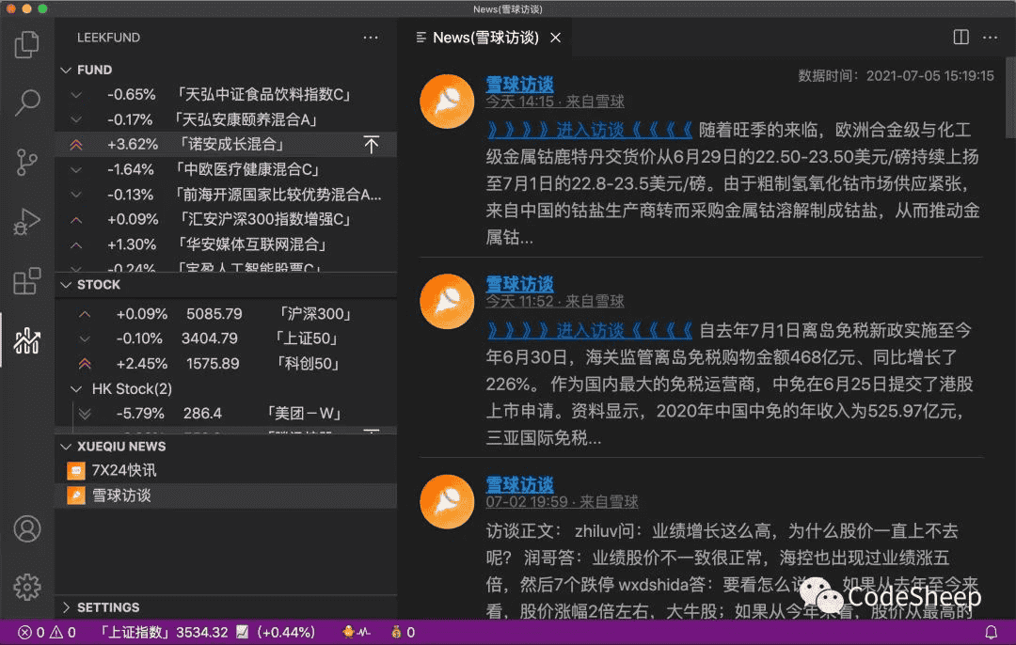This screenshot has height=645, width=1016.
Task: Open LEEKFUND panel more actions menu
Action: [x=371, y=38]
